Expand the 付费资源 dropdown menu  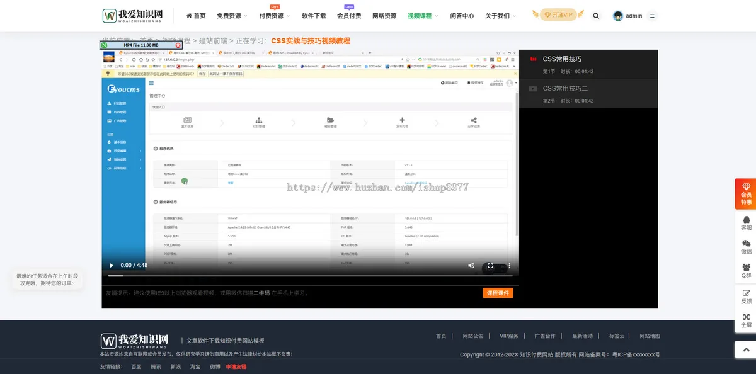[272, 16]
